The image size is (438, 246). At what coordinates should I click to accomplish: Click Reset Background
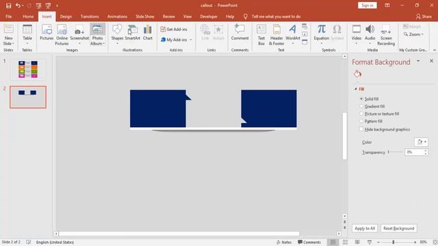[x=398, y=228]
